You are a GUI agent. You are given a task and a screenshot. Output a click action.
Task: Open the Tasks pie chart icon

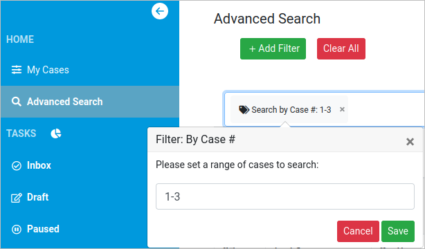[56, 133]
